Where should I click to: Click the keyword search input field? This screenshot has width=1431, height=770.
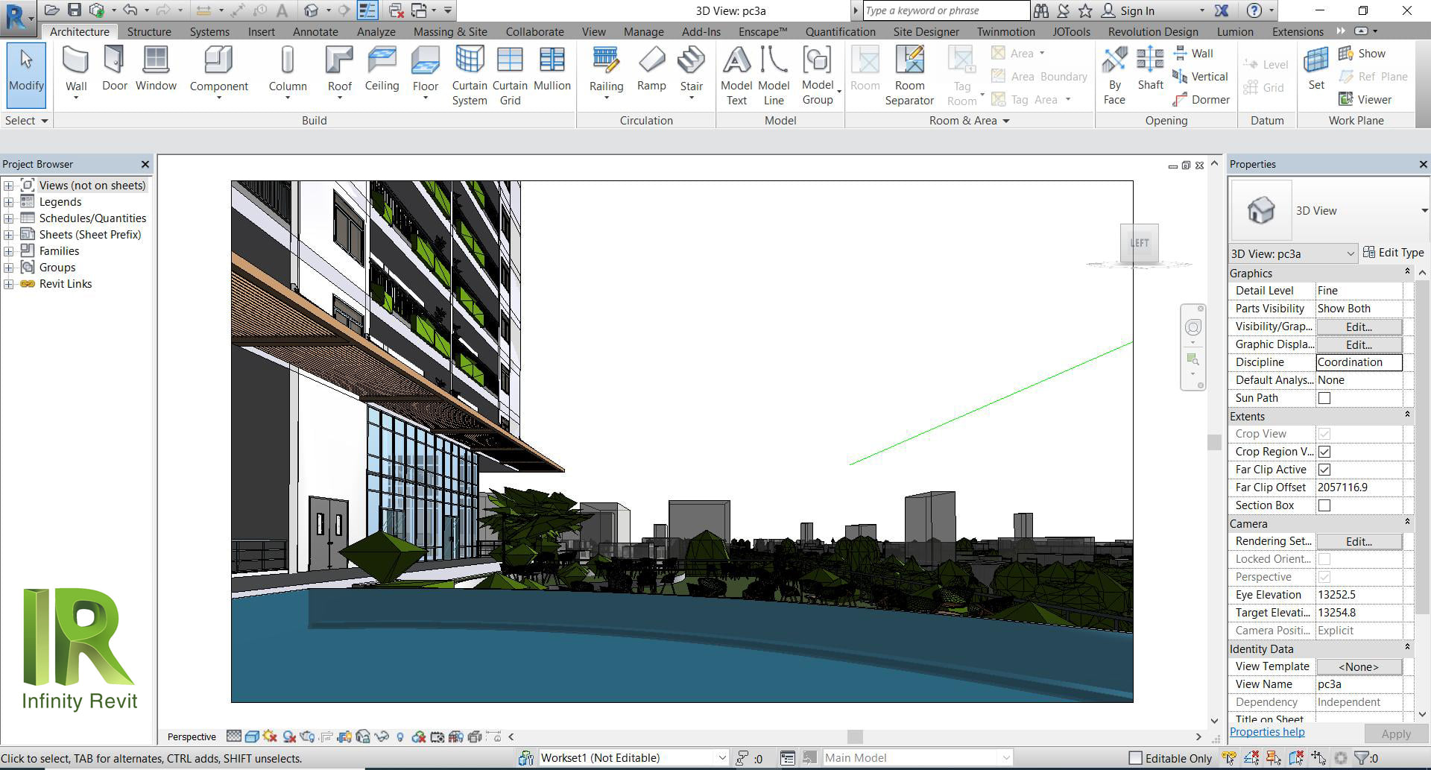(x=945, y=10)
